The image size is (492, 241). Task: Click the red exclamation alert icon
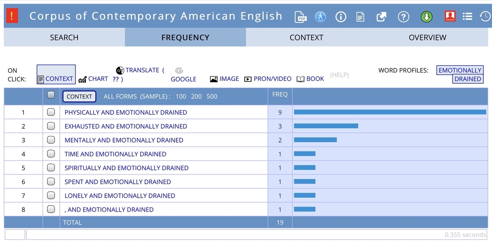[x=12, y=16]
